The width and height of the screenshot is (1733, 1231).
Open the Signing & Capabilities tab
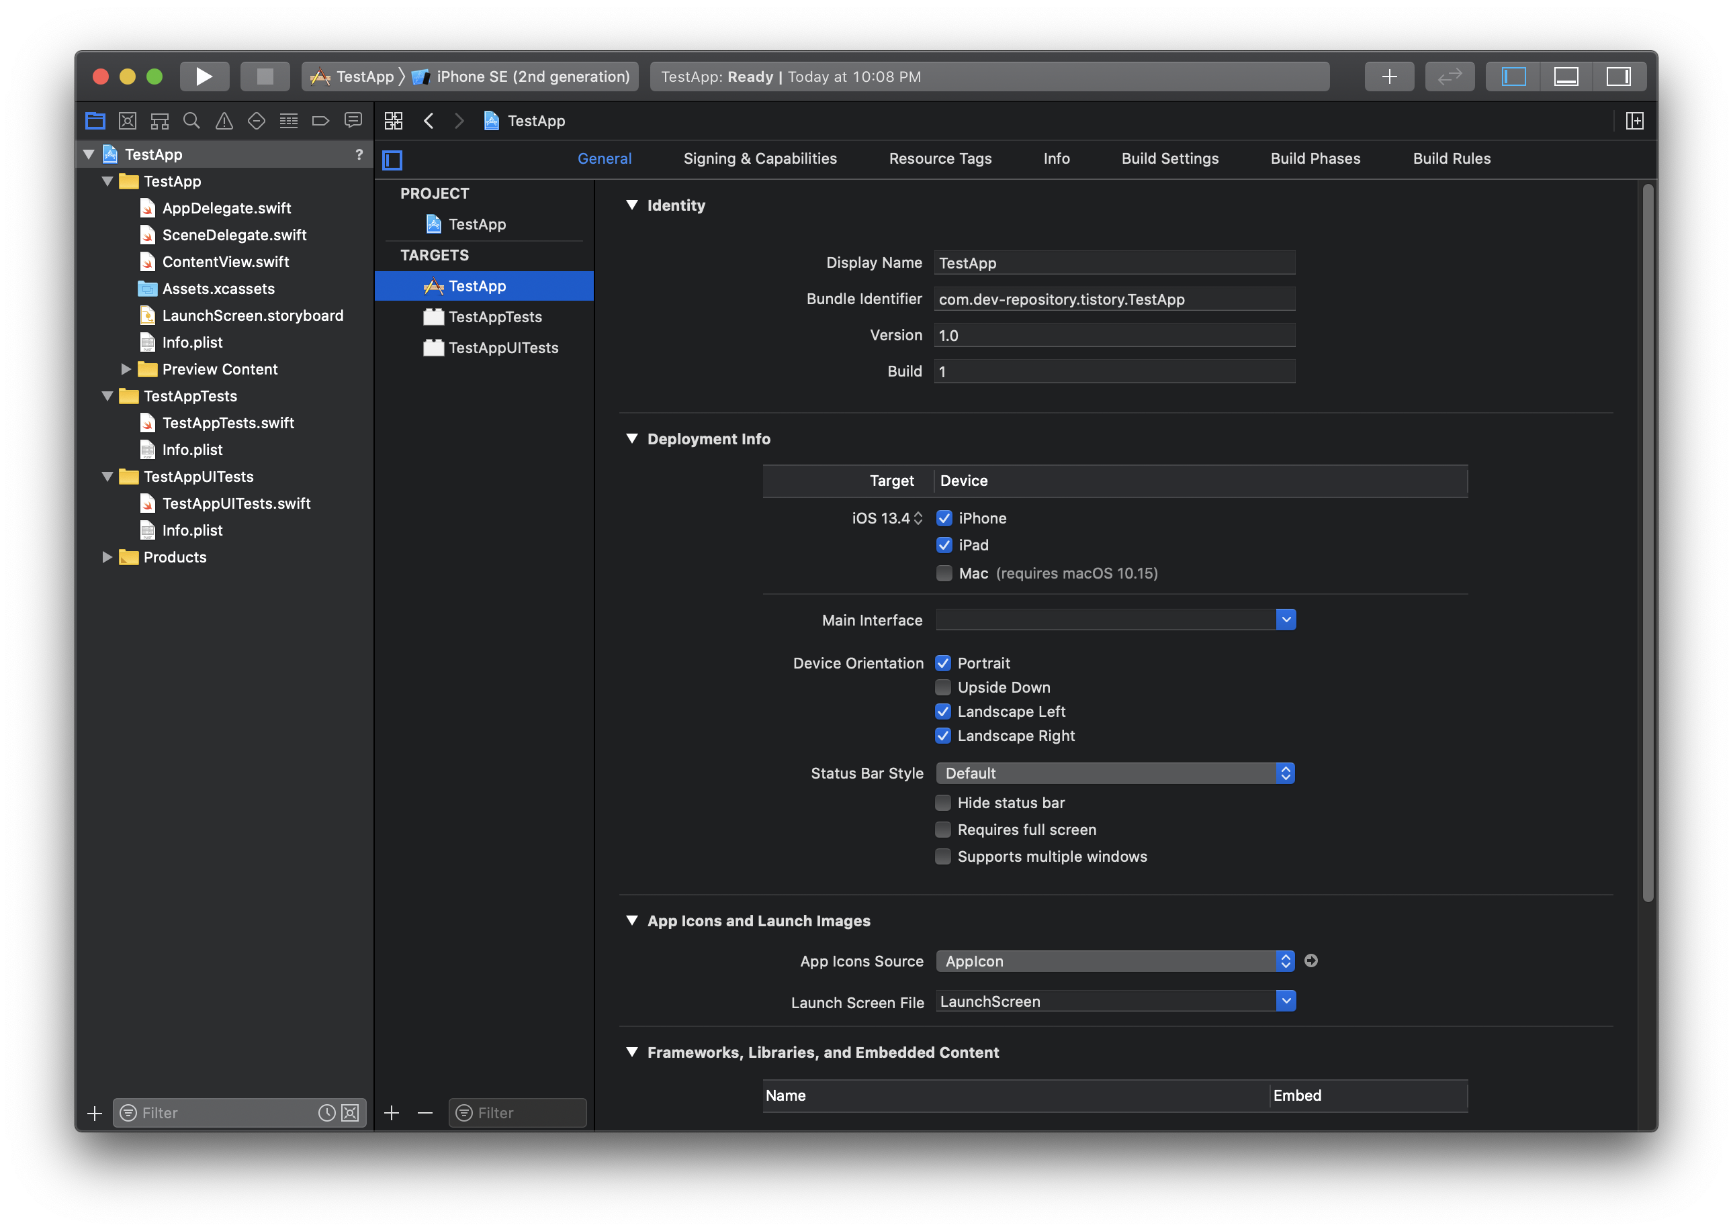(760, 158)
